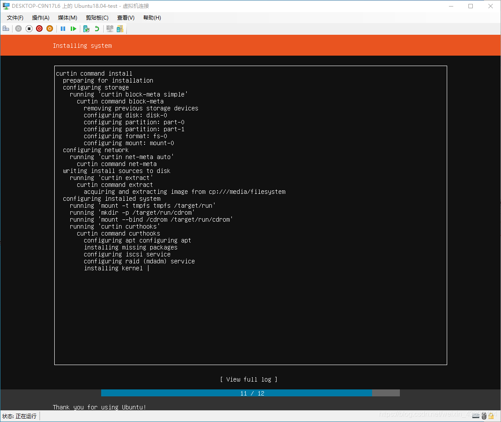Open the 剪贴板(C) menu

point(97,18)
